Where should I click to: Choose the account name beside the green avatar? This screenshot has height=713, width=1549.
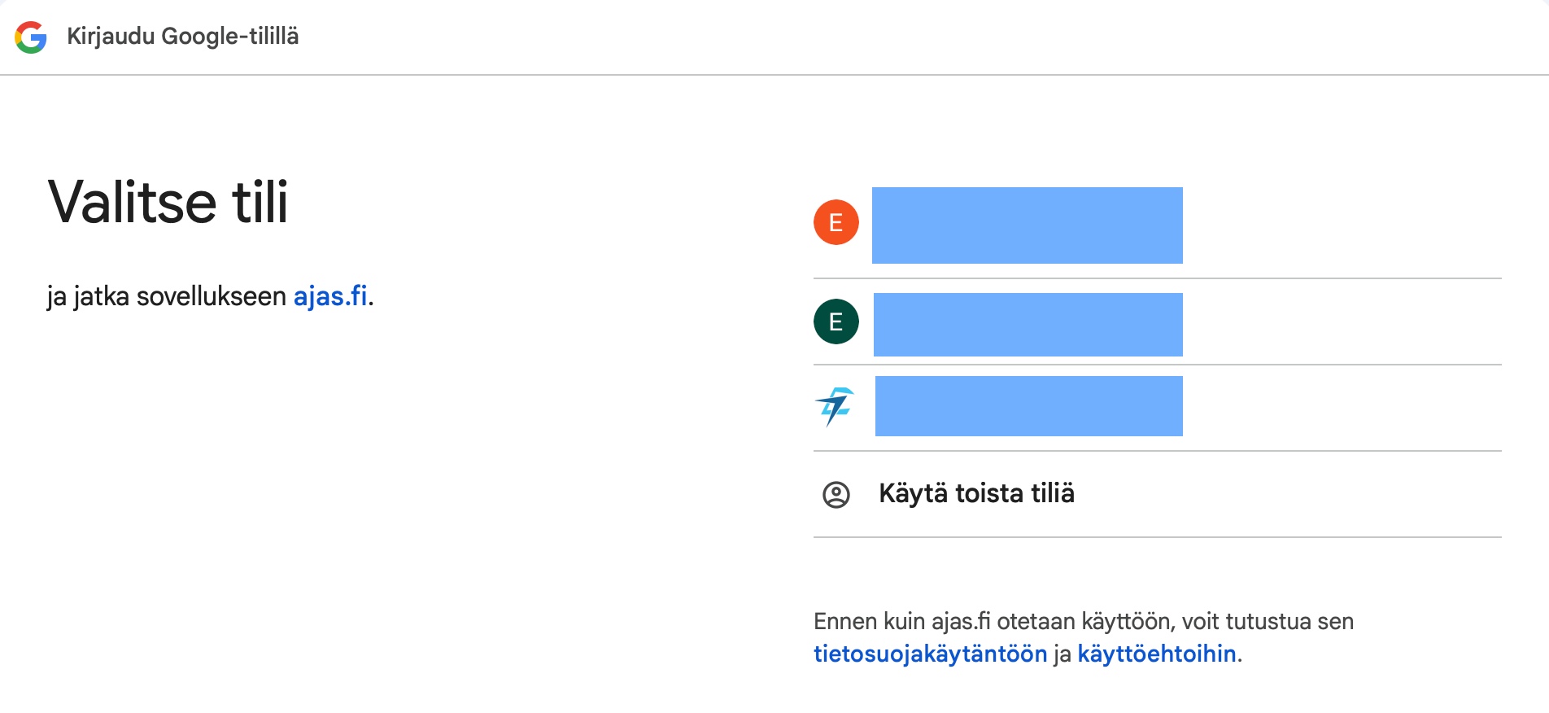coord(1028,325)
